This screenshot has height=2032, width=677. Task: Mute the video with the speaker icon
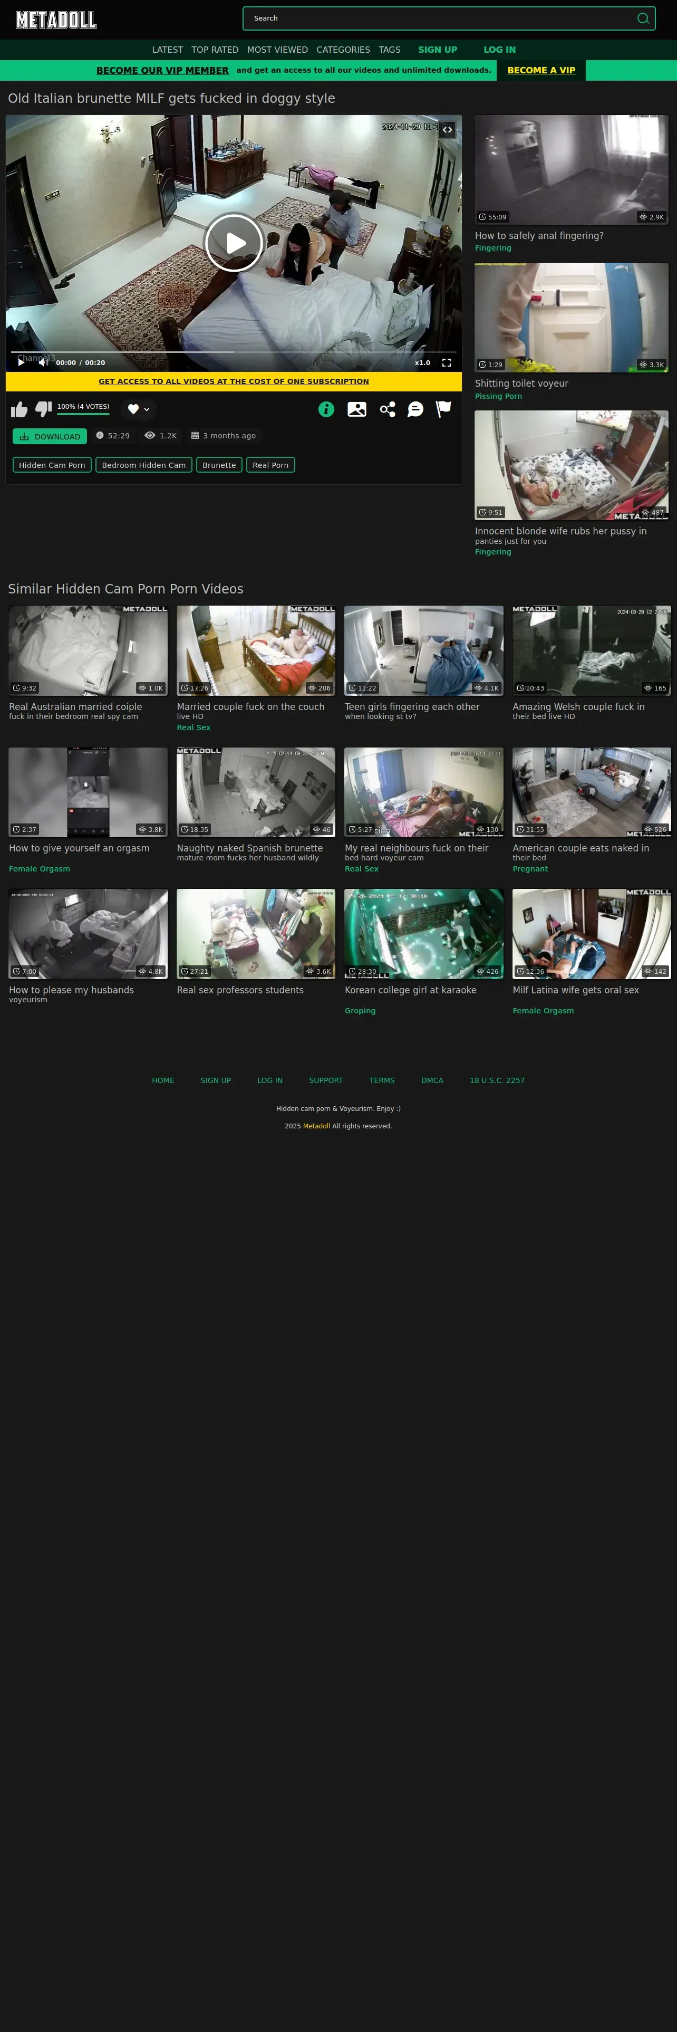[43, 363]
